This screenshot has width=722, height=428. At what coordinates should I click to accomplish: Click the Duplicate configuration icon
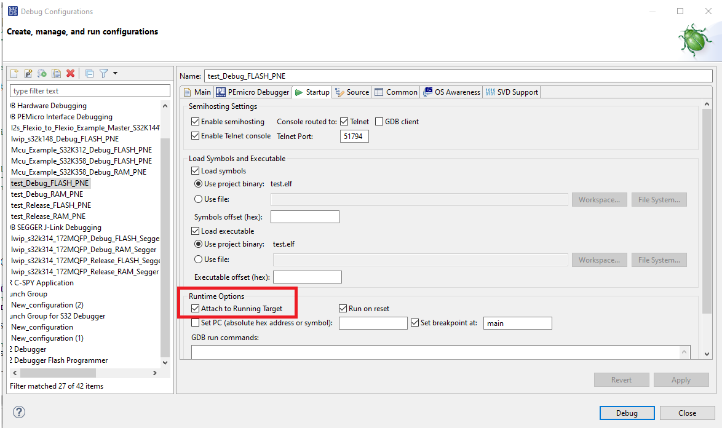[56, 73]
